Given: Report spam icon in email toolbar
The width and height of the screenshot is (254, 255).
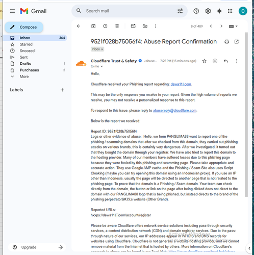Looking at the screenshot, I should coord(105,26).
